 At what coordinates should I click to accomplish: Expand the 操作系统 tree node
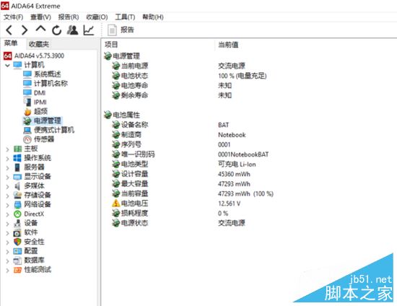[x=7, y=159]
